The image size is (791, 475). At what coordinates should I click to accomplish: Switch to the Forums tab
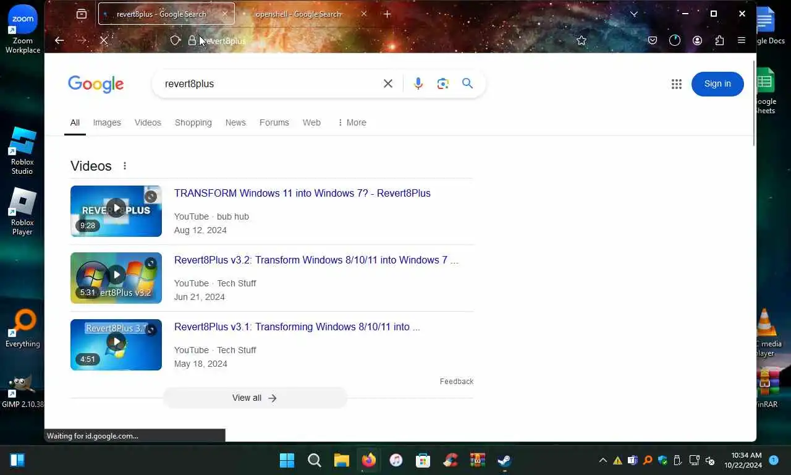tap(274, 122)
